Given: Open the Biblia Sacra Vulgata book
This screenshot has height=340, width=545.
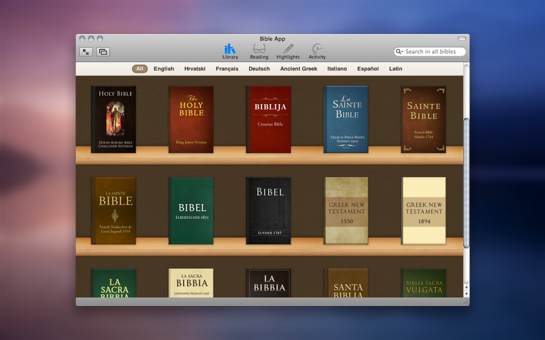Looking at the screenshot, I should pyautogui.click(x=423, y=283).
